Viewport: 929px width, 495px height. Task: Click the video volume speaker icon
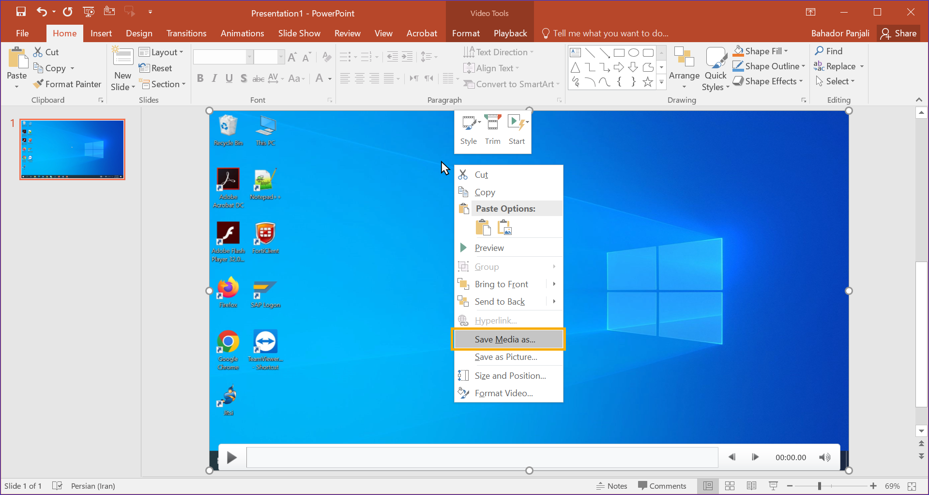point(824,458)
